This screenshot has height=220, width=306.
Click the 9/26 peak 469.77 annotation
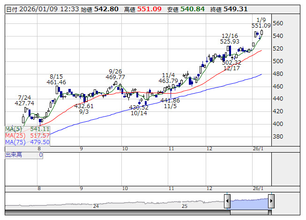115,74
